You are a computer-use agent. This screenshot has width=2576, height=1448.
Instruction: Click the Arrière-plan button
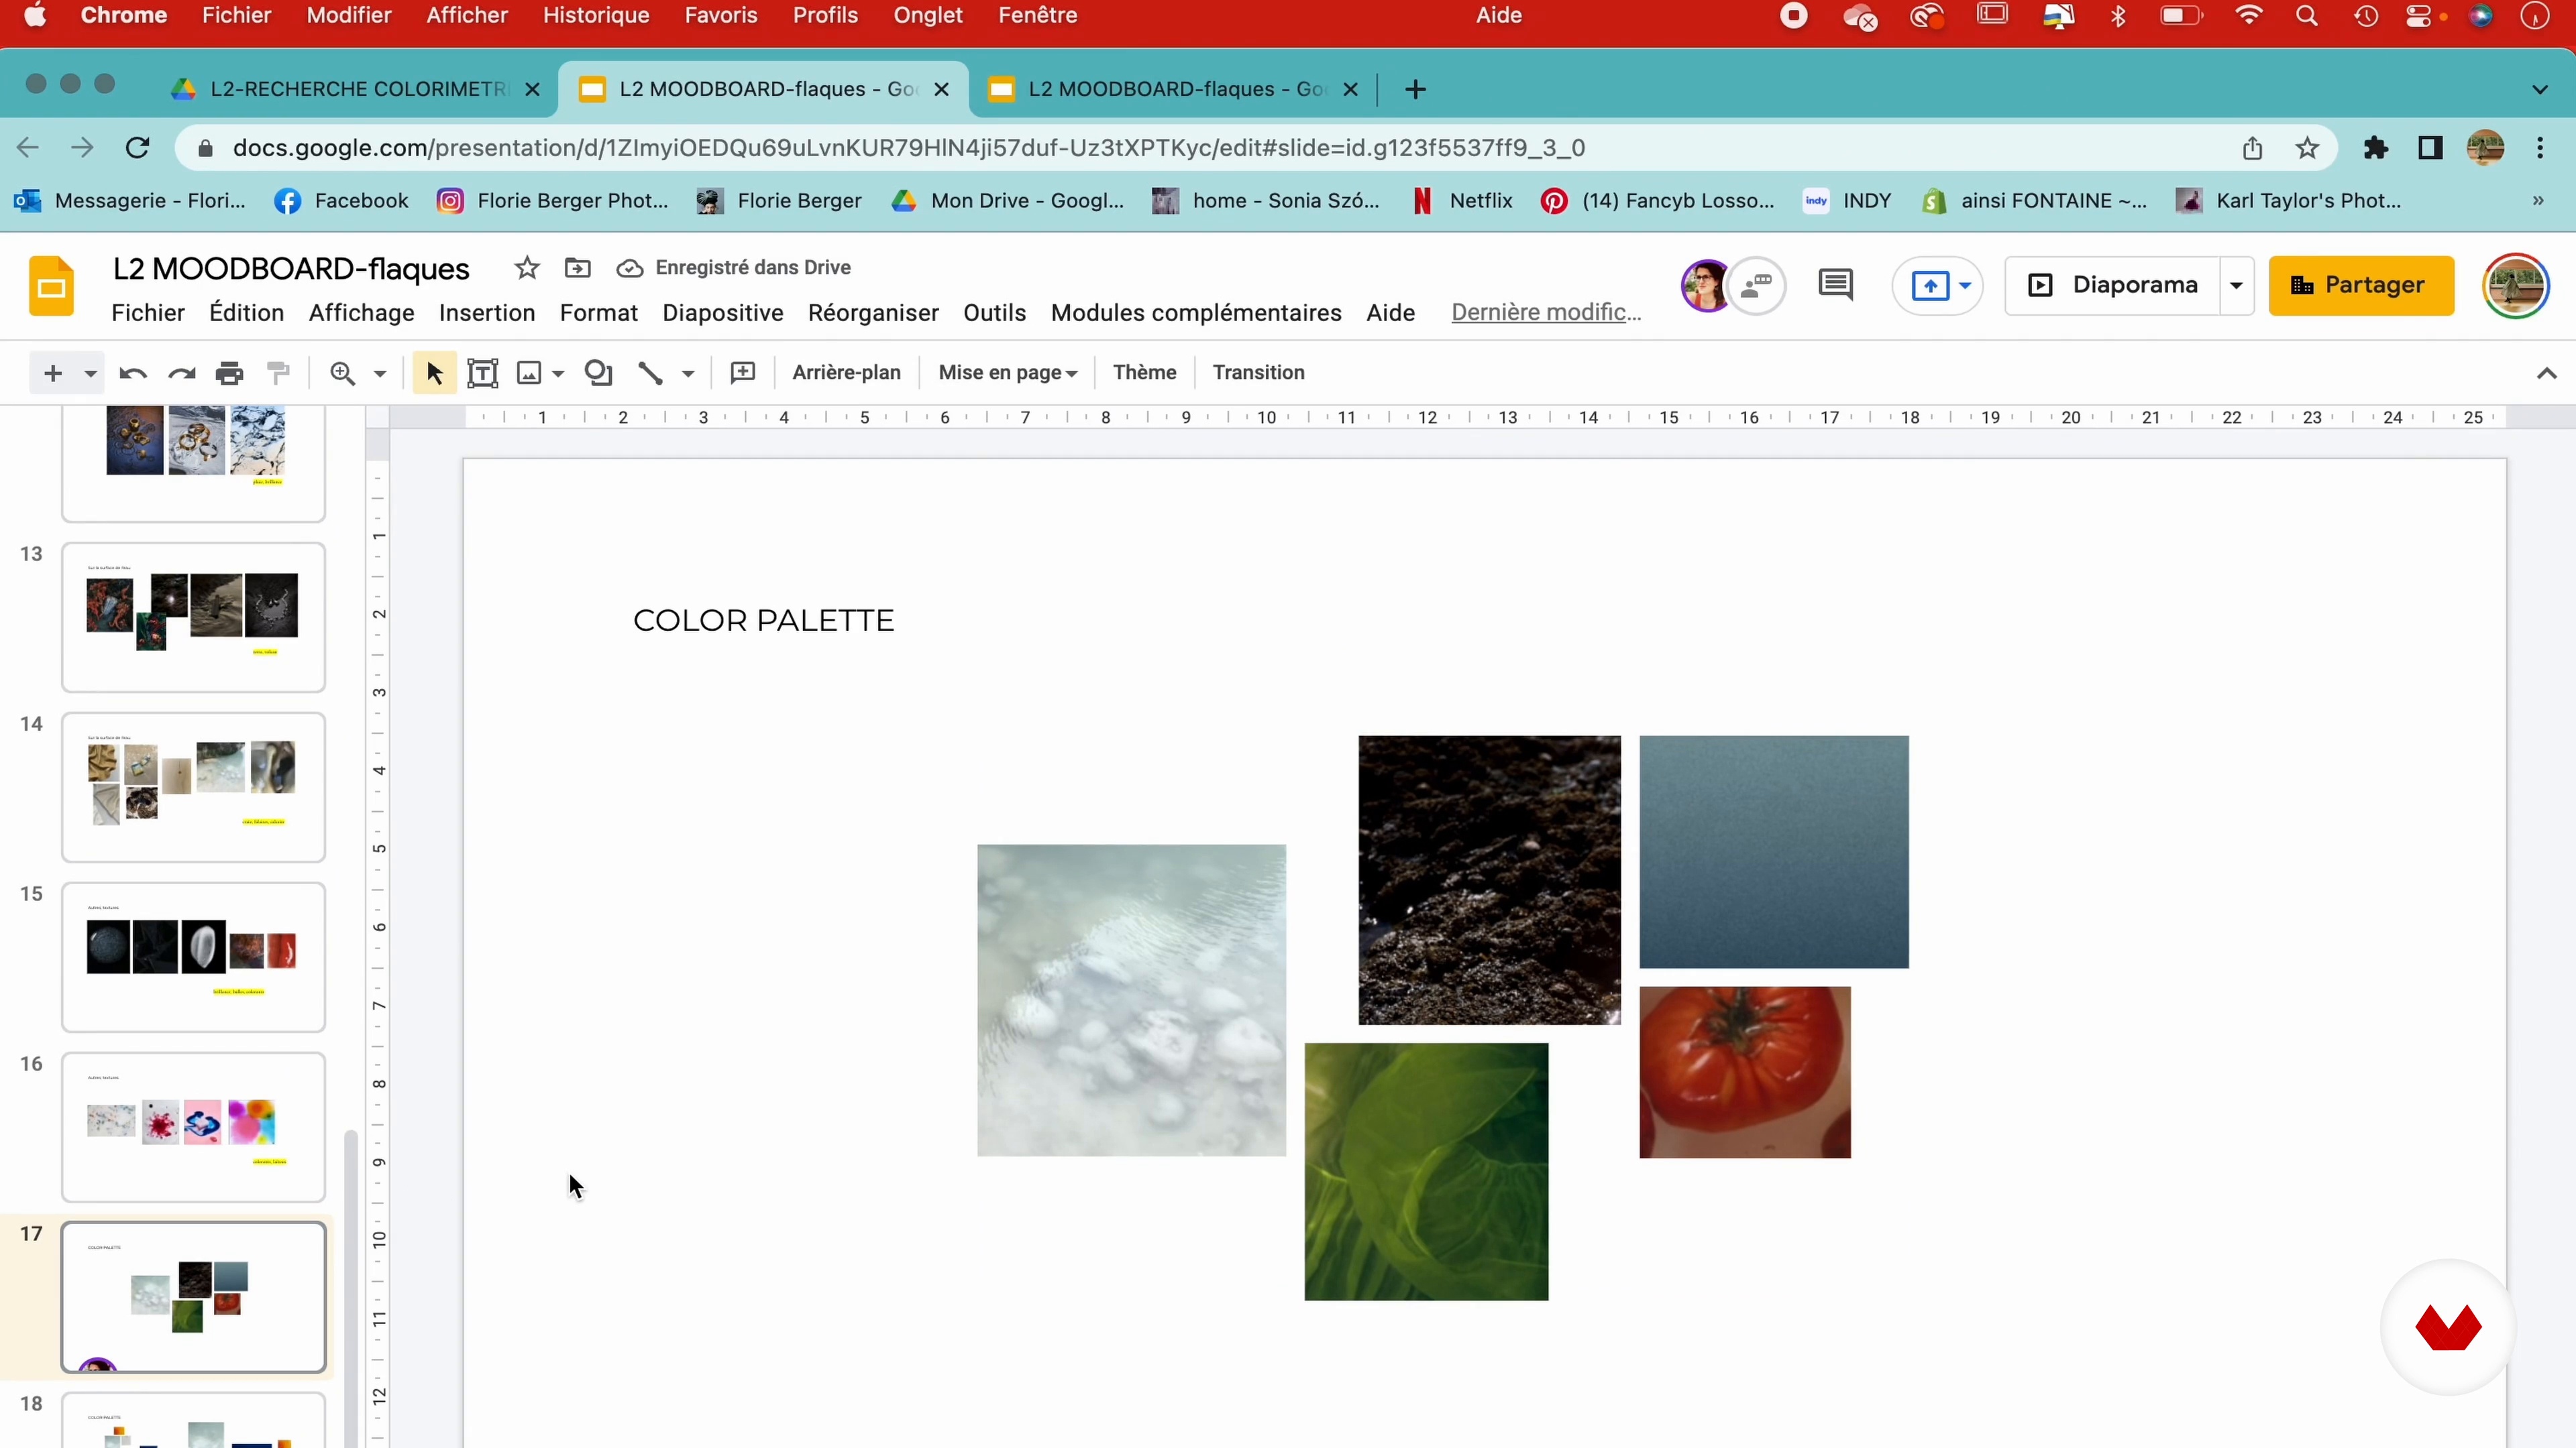coord(846,373)
